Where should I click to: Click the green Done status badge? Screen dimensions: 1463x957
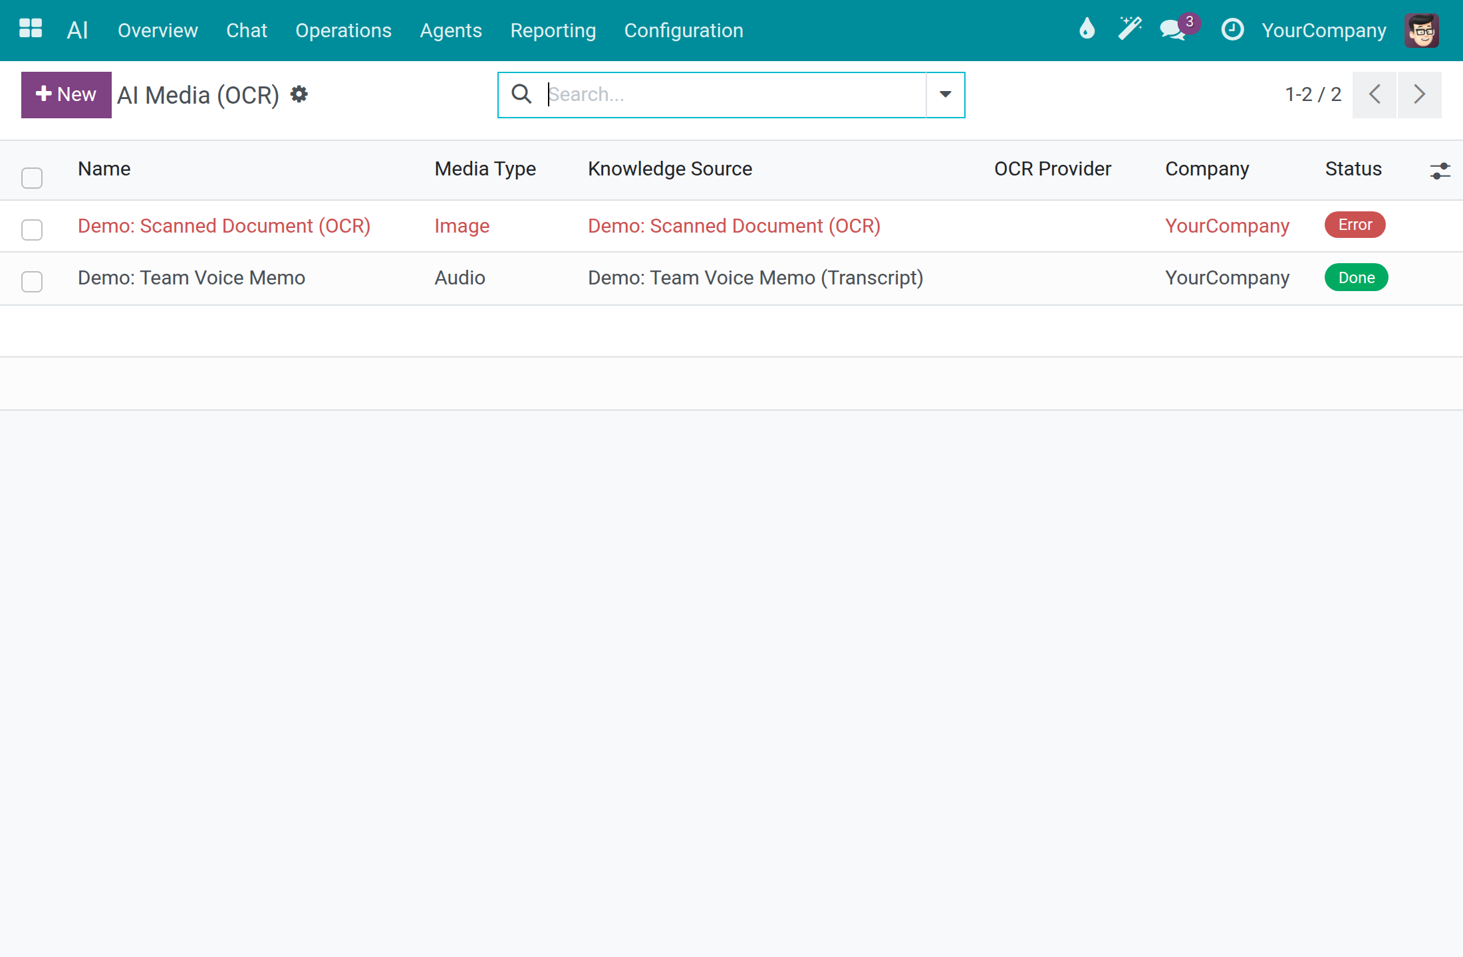[x=1356, y=278]
